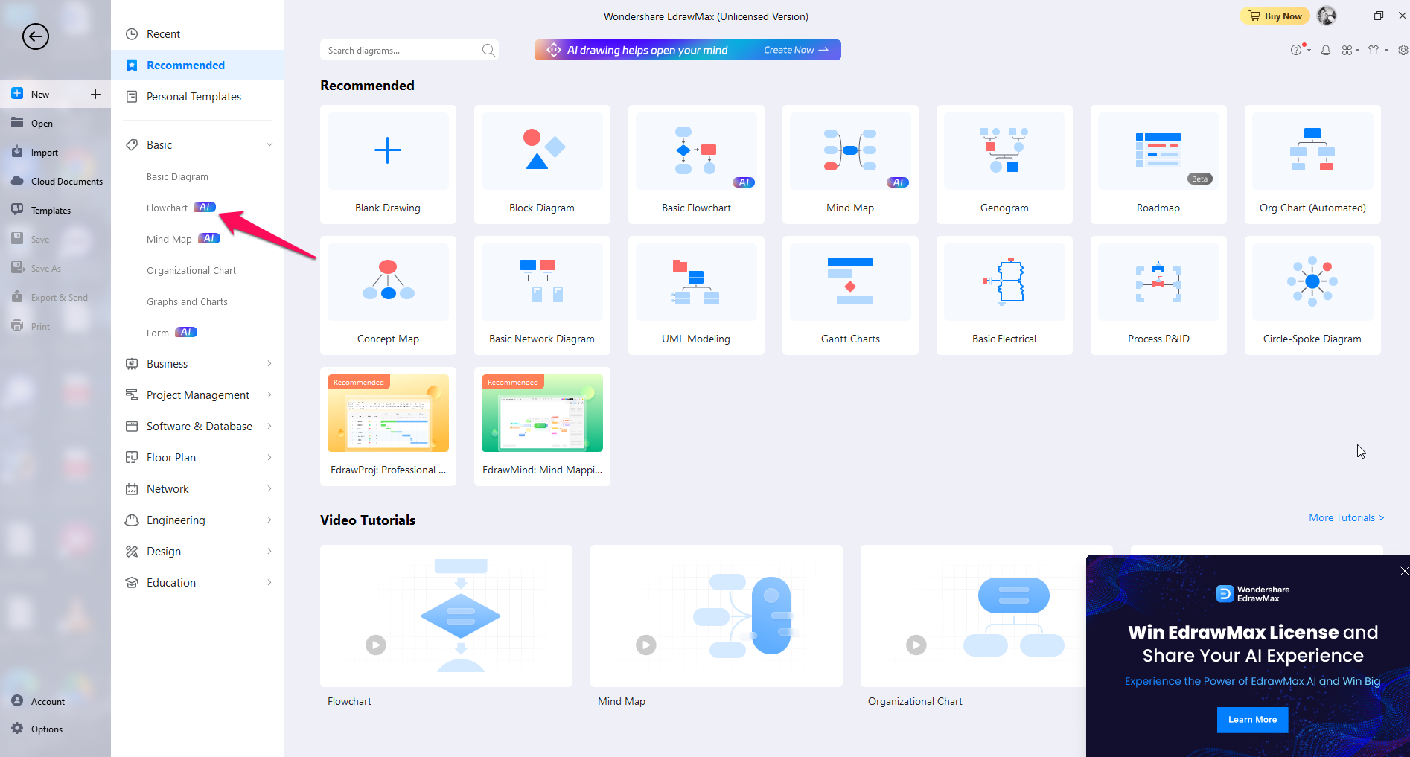The width and height of the screenshot is (1410, 757).
Task: Open the Circle-Spoke Diagram template
Action: (x=1312, y=296)
